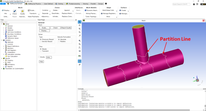Switch to the User Defined tab
The image size is (206, 111).
(48, 4)
